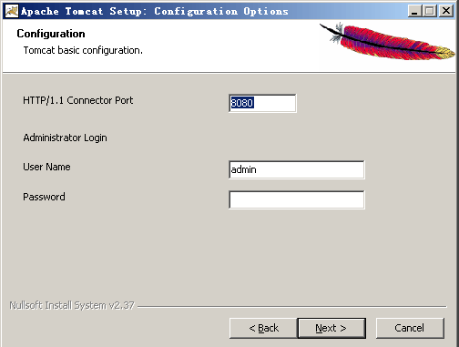Click the 'User Name' label
459x347 pixels.
click(x=46, y=167)
